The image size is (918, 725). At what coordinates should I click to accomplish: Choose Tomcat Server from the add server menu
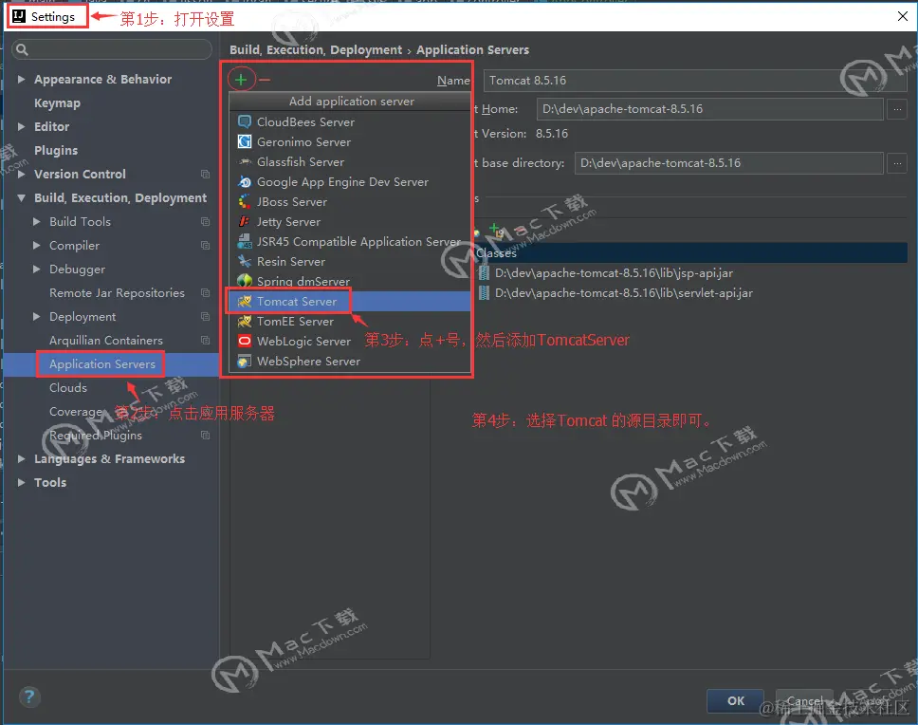(350, 301)
